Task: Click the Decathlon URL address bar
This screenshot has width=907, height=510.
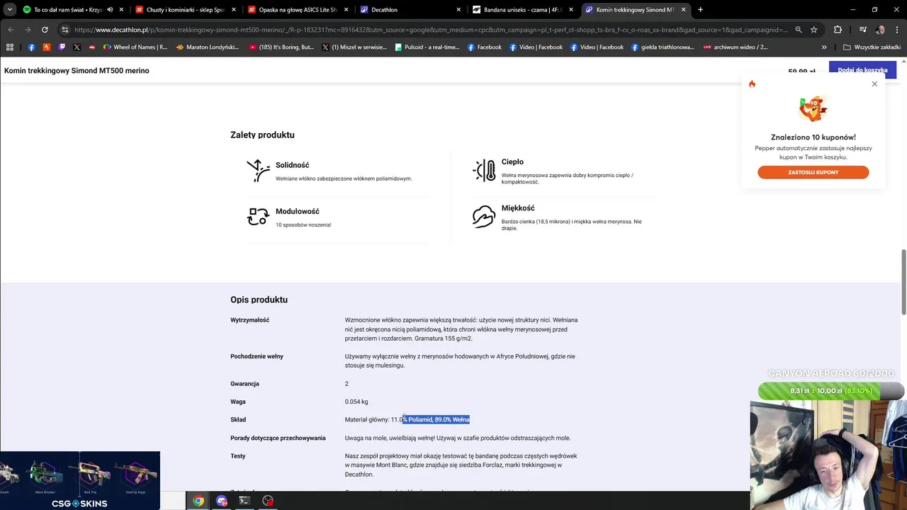Action: pyautogui.click(x=430, y=30)
